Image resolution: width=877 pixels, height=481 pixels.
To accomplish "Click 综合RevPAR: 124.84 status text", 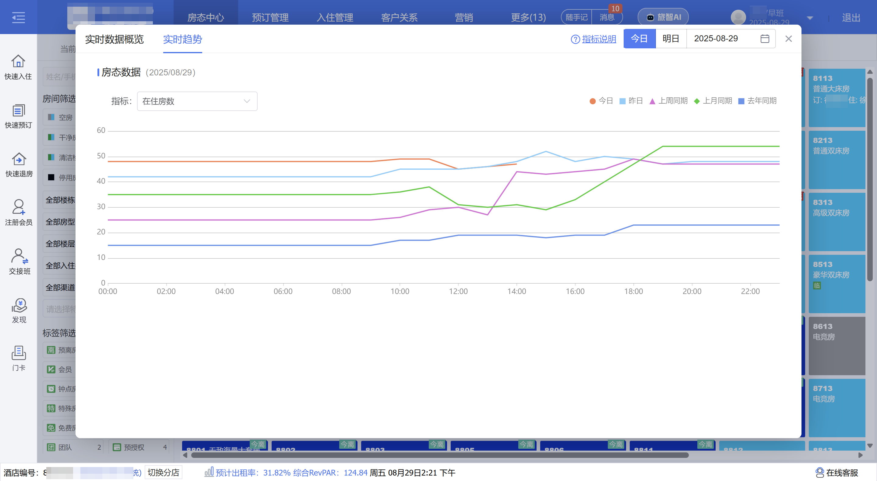I will 330,472.
